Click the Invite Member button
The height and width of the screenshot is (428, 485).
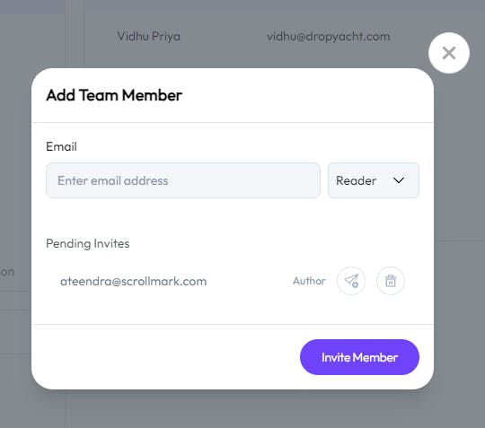coord(359,357)
